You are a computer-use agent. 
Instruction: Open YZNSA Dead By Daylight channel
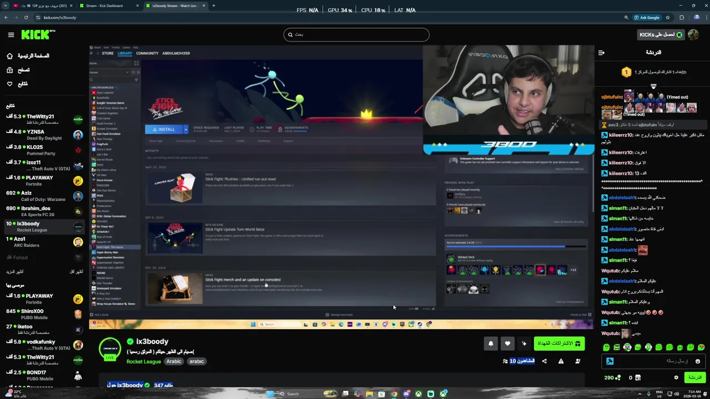pyautogui.click(x=43, y=135)
